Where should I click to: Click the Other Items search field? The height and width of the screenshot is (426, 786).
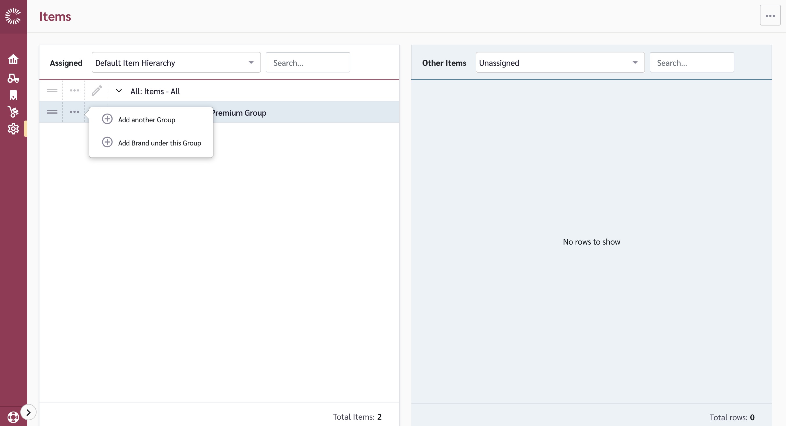[691, 63]
